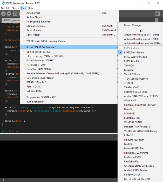Click the Arduino logo in the title bar
The height and width of the screenshot is (182, 163).
pyautogui.click(x=3, y=3)
